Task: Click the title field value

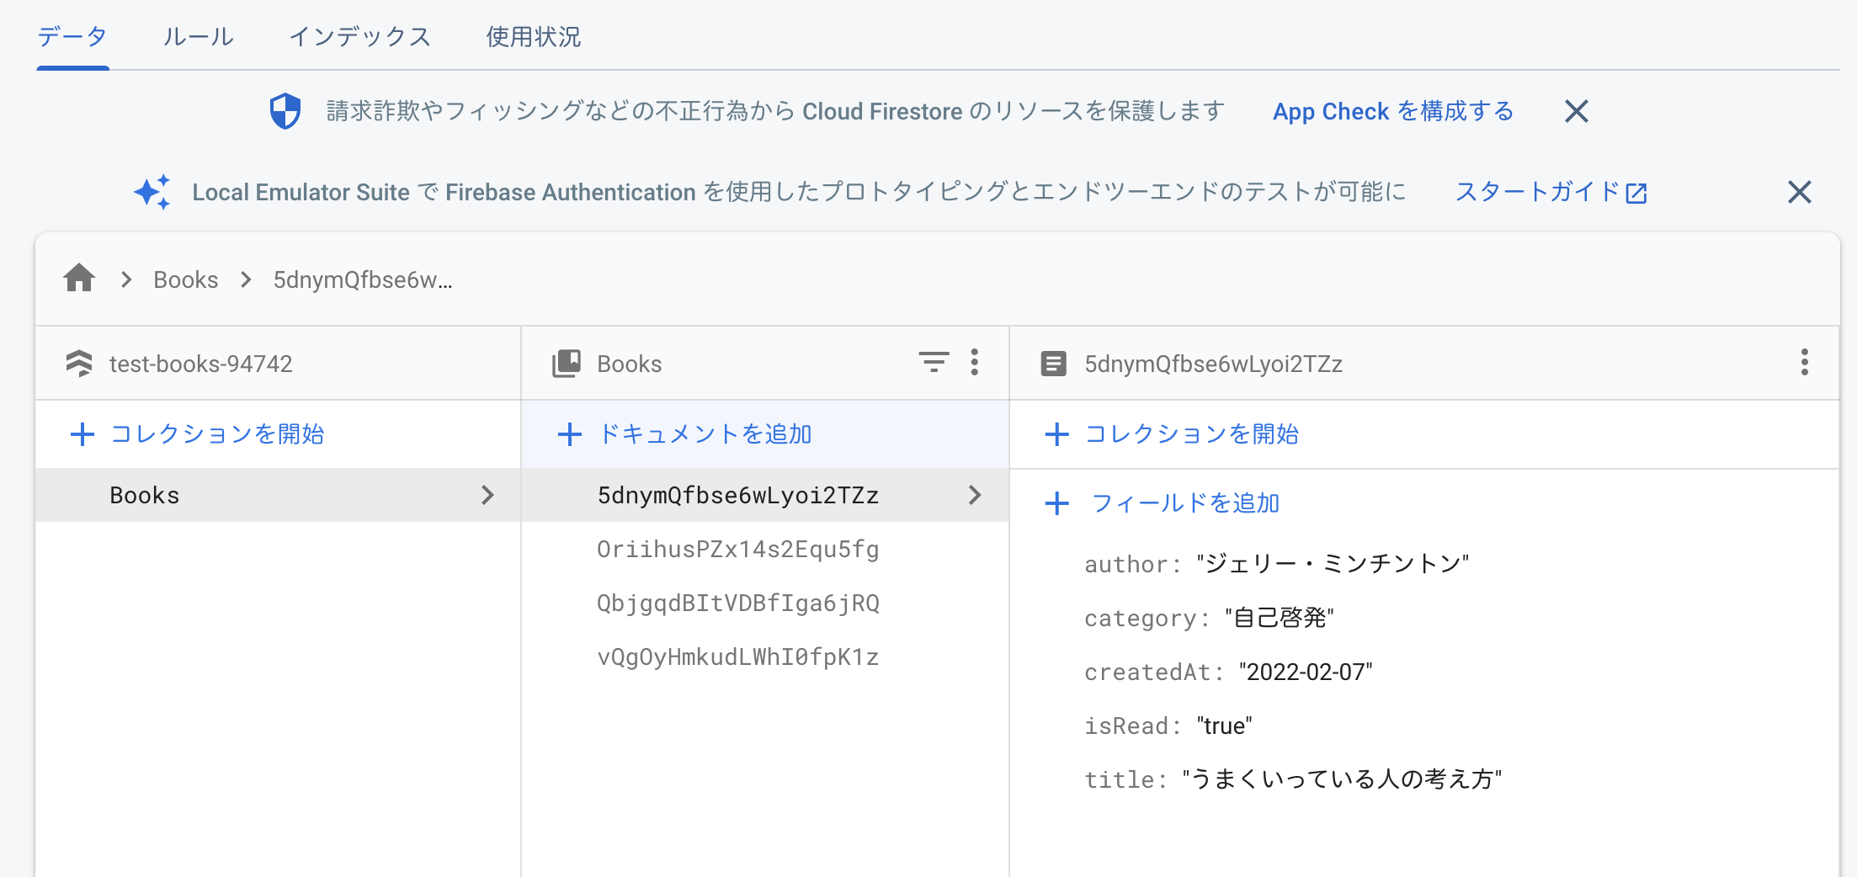Action: pyautogui.click(x=1342, y=779)
